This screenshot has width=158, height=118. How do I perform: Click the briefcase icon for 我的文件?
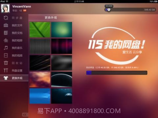[6, 25]
